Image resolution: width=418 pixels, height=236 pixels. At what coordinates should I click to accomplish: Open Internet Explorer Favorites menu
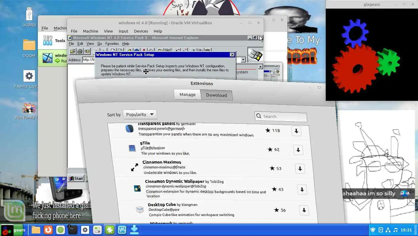[x=112, y=44]
